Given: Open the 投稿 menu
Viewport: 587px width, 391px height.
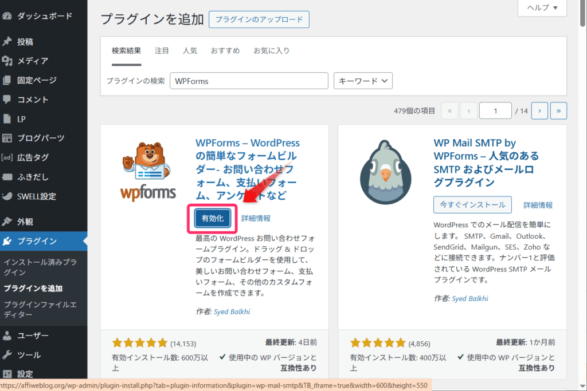Looking at the screenshot, I should [44, 41].
